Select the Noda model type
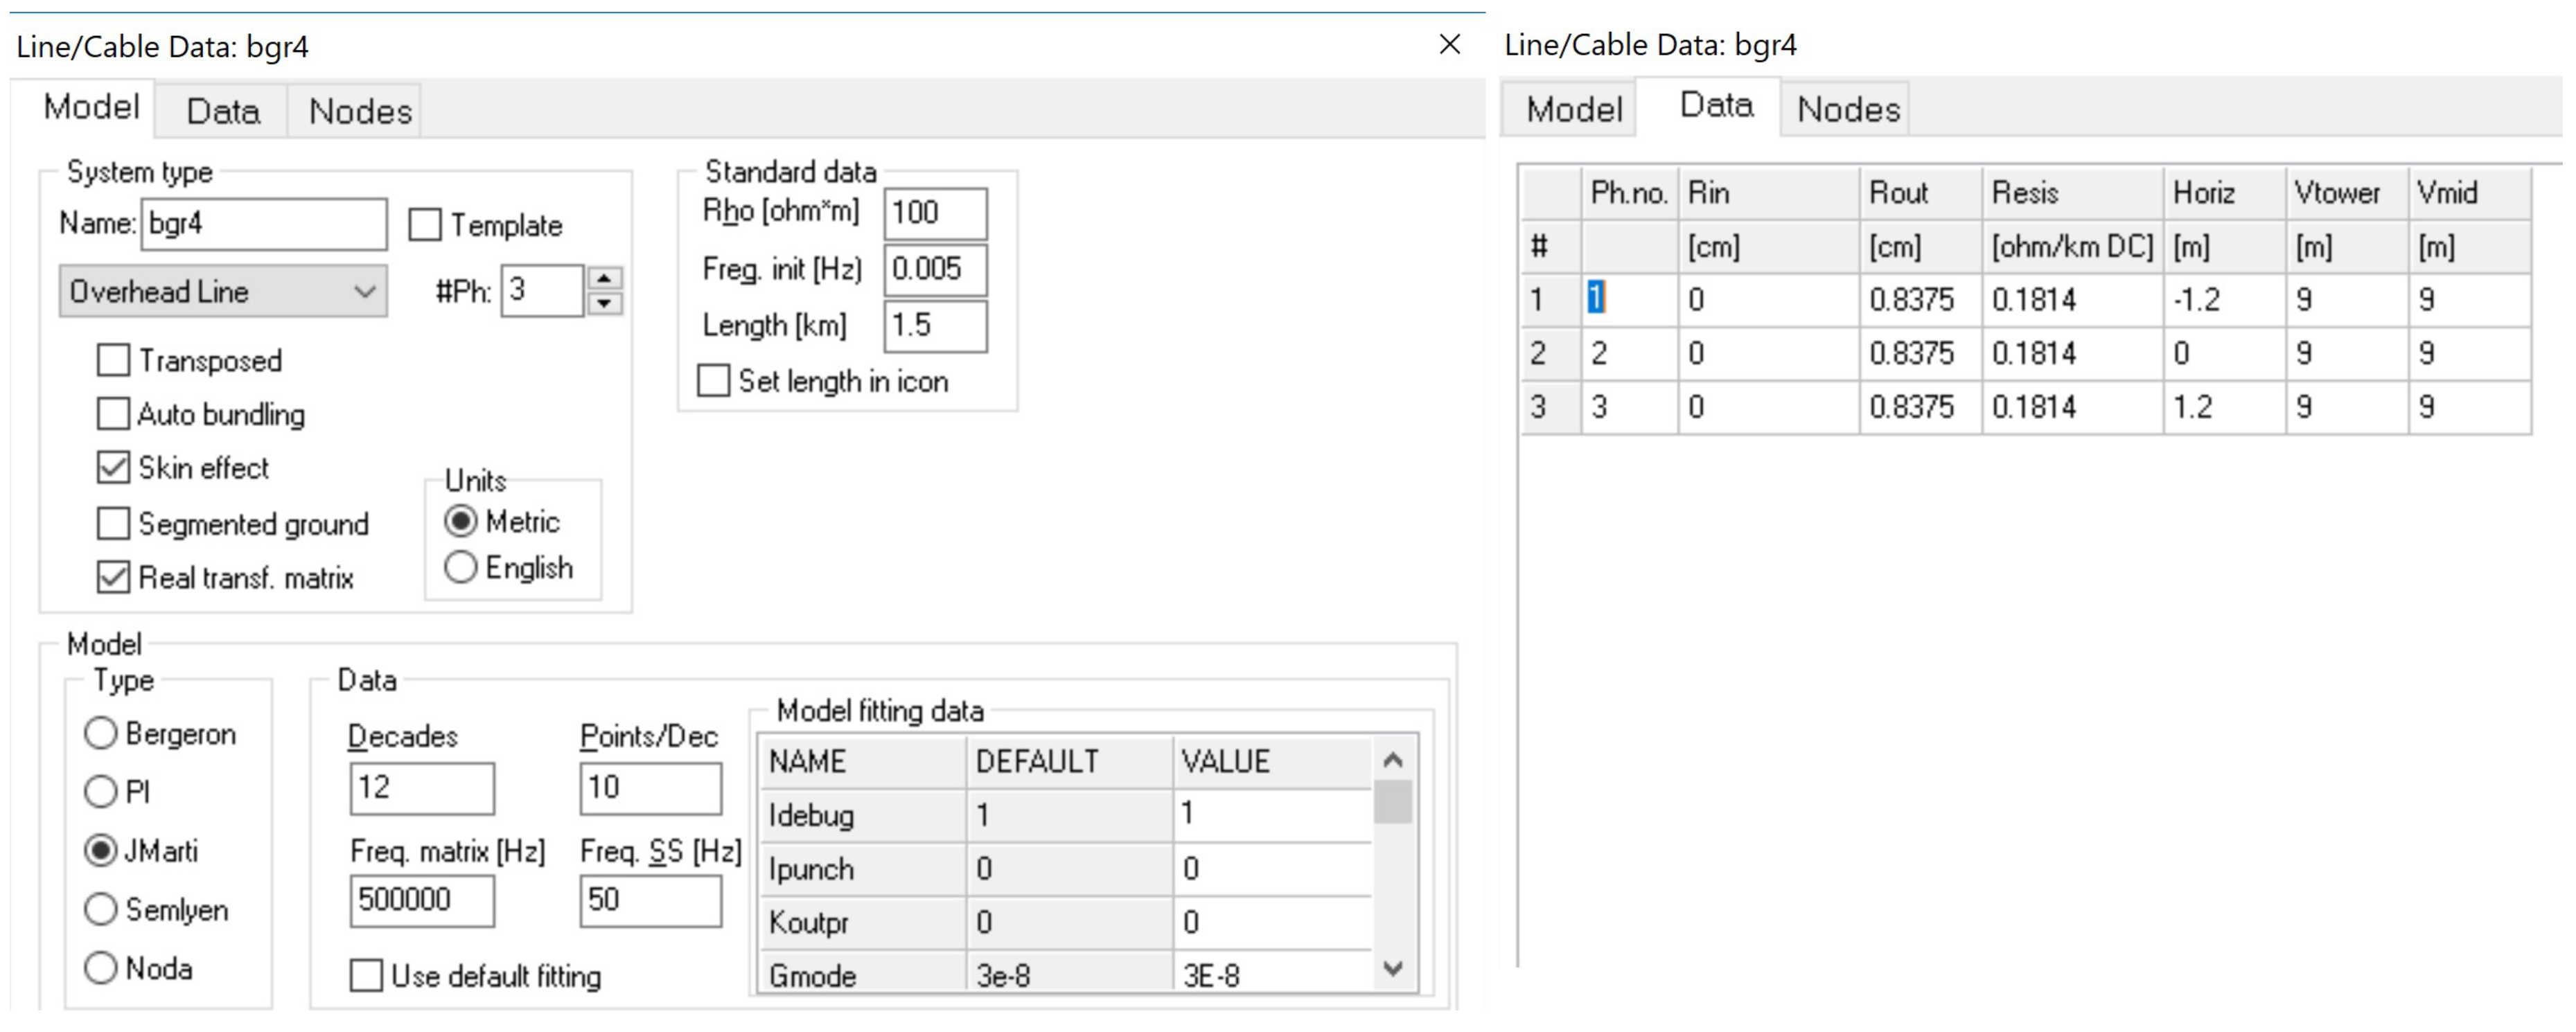 pos(101,967)
